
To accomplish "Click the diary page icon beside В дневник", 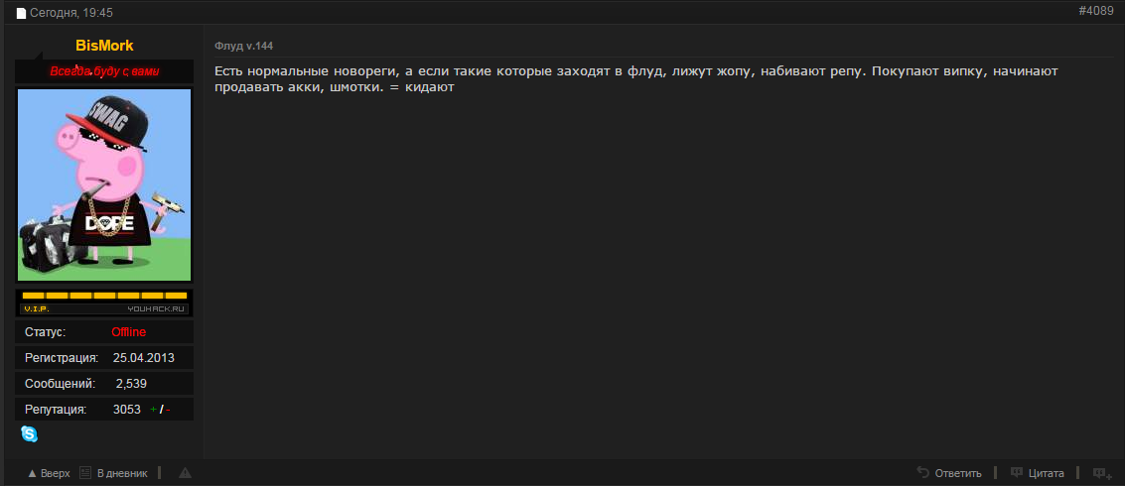I will (85, 473).
